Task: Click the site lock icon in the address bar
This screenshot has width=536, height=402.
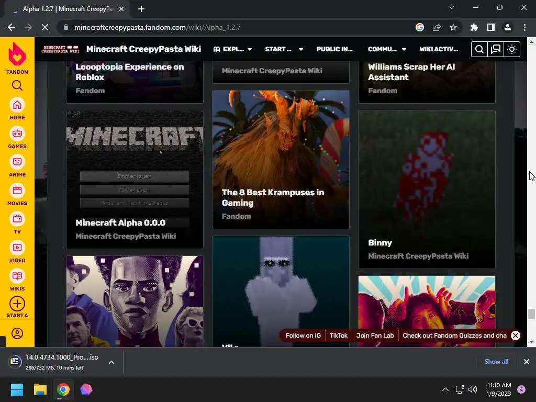Action: 66,27
